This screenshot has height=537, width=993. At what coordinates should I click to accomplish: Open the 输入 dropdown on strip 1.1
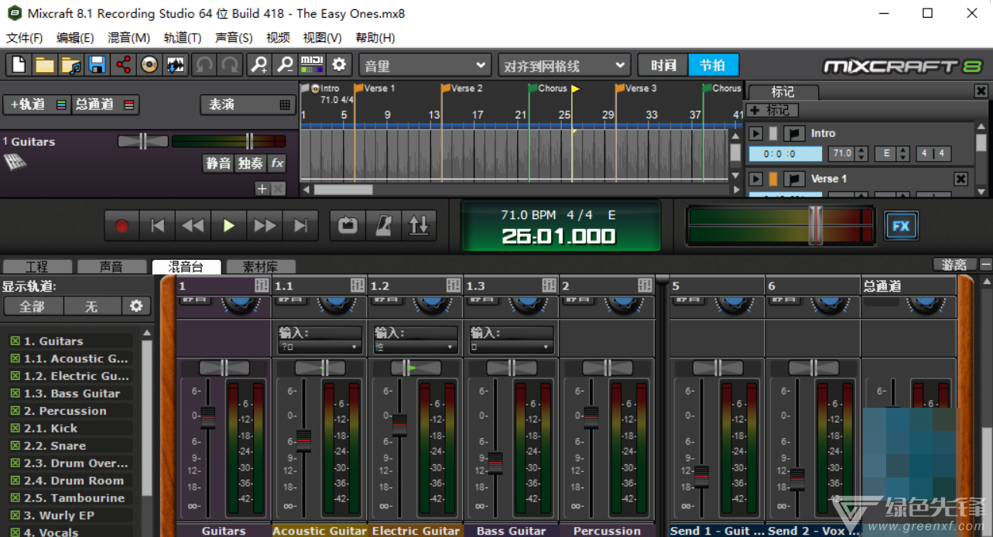[x=320, y=347]
